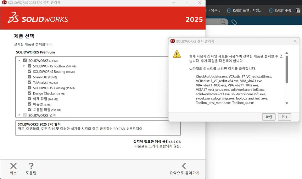Image resolution: width=302 pixels, height=179 pixels.
Task: Select TolAnalyst (992 KB) row text
Action: [x=45, y=83]
